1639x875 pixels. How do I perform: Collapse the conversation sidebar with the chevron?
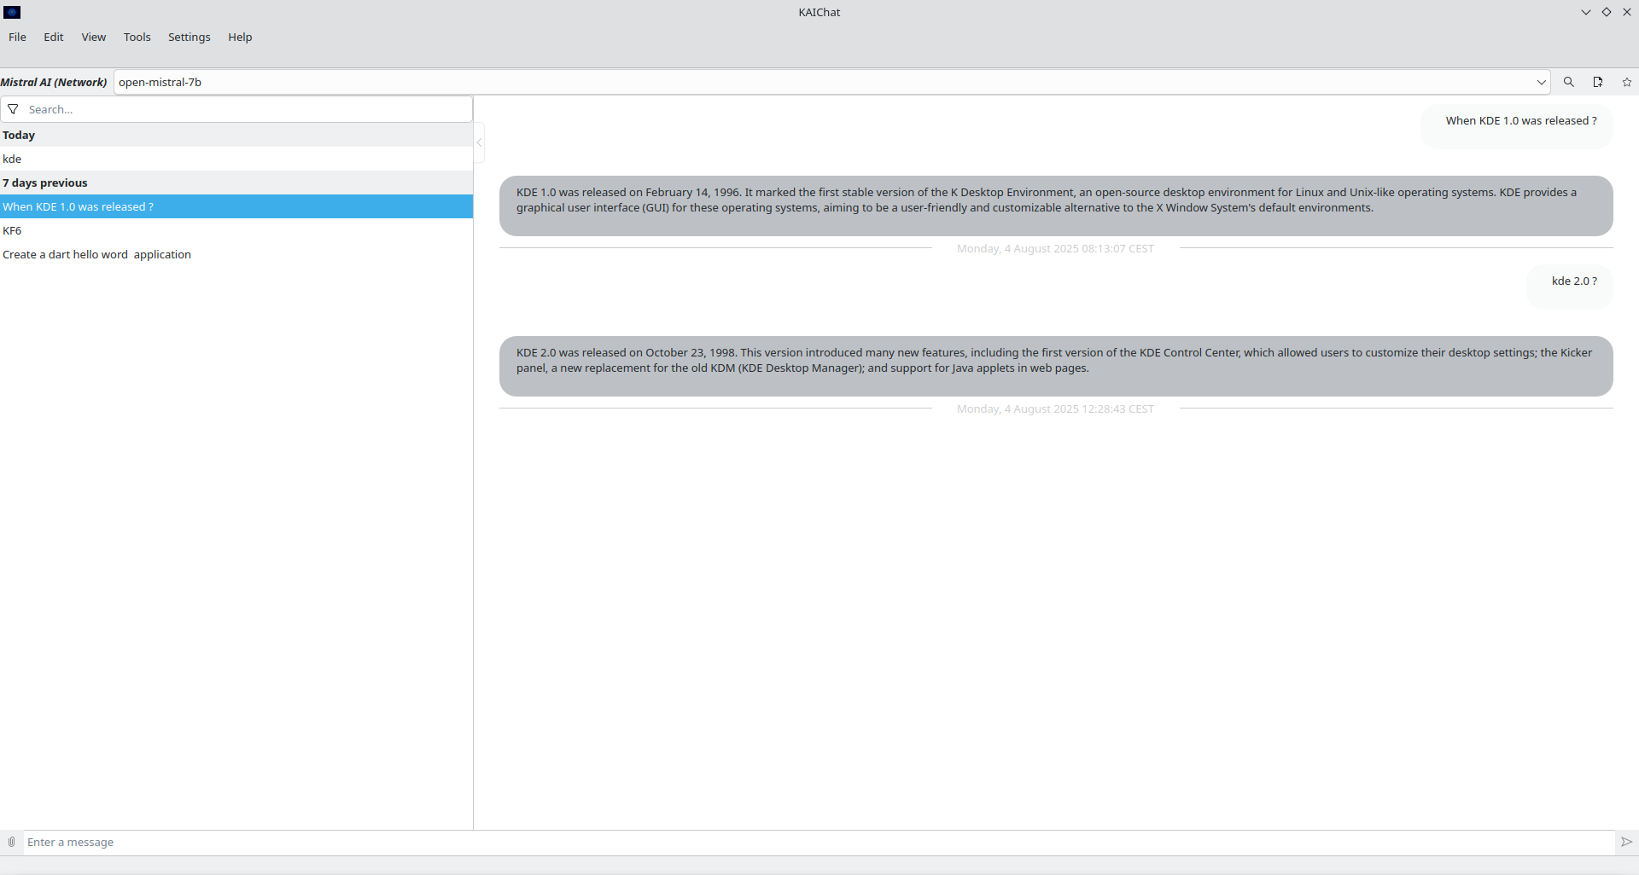(x=479, y=142)
